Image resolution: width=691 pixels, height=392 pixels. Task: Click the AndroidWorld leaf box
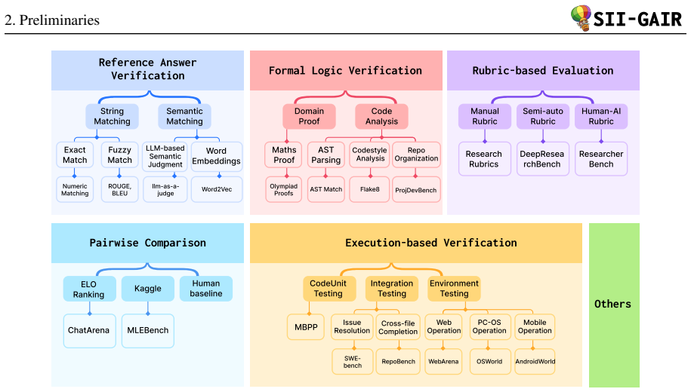tap(535, 362)
